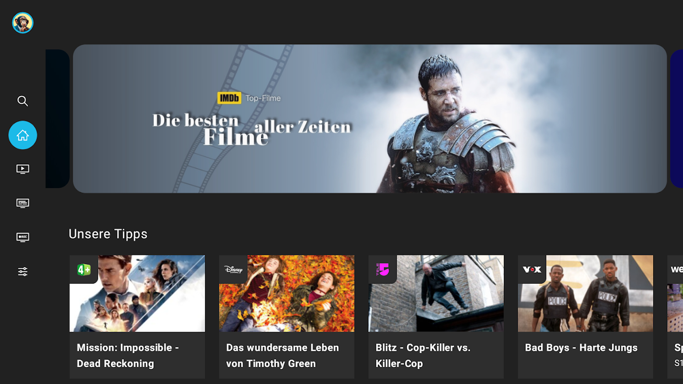This screenshot has height=384, width=683.
Task: Click the IMDb logo on the banner
Action: click(x=229, y=98)
